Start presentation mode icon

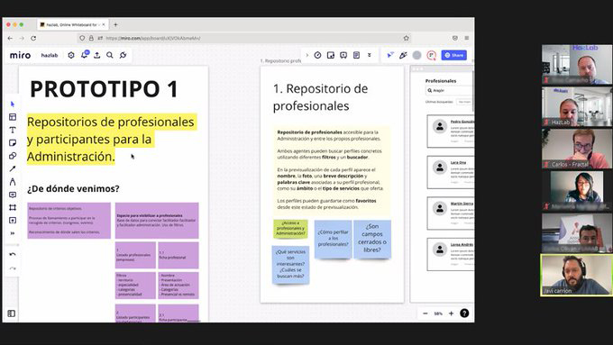pos(343,55)
